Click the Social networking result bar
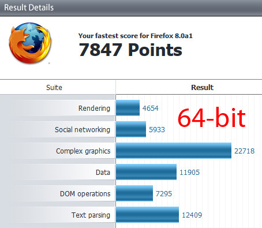 131,129
